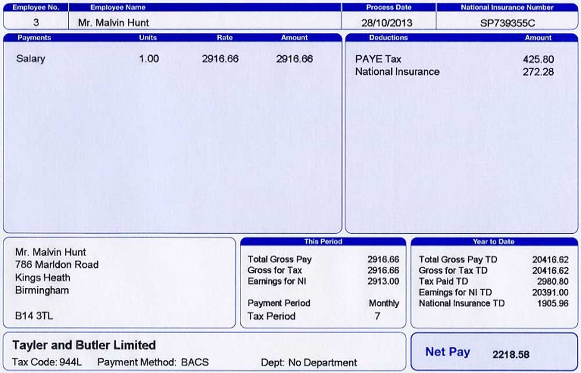The width and height of the screenshot is (581, 373).
Task: Select the PAYE Tax amount 425.80
Action: [x=539, y=59]
